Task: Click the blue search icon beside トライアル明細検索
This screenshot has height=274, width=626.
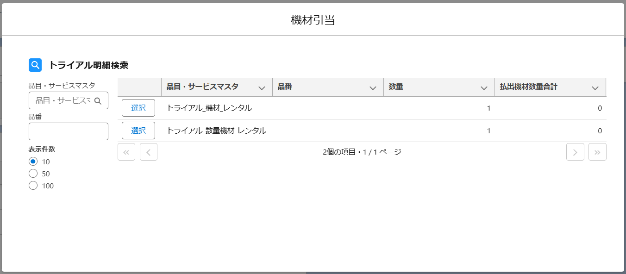Action: pyautogui.click(x=35, y=65)
